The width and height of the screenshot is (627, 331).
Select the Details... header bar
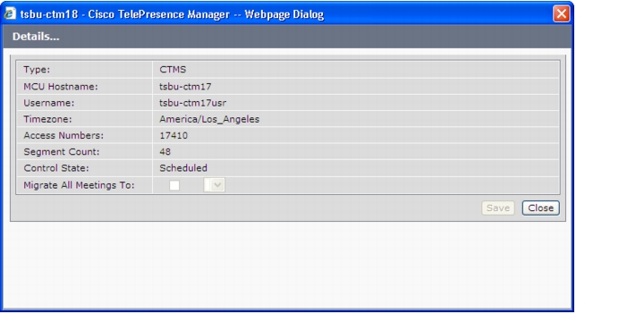pyautogui.click(x=287, y=37)
